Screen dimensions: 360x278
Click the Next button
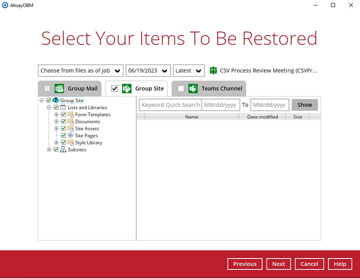coord(278,264)
